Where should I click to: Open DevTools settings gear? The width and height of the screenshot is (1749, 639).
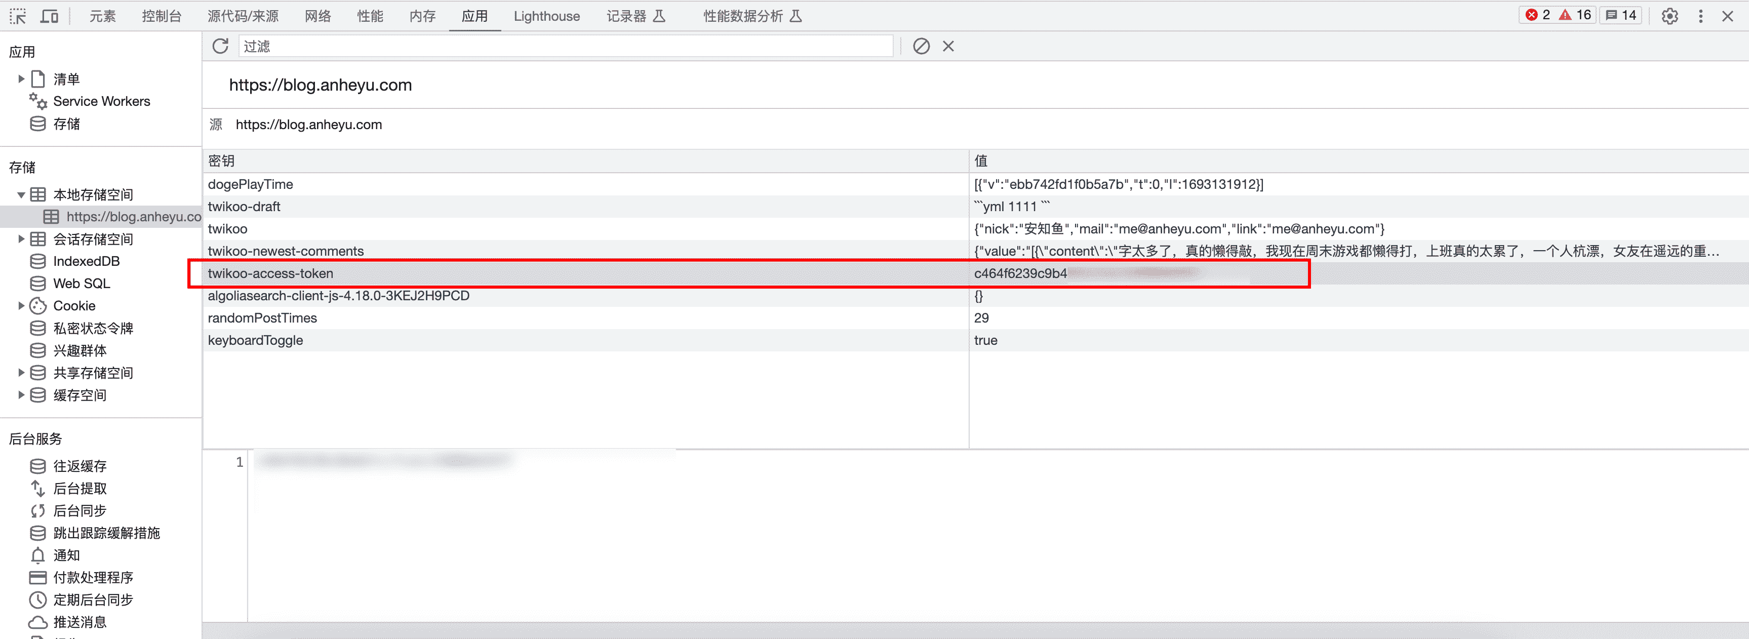(1669, 16)
